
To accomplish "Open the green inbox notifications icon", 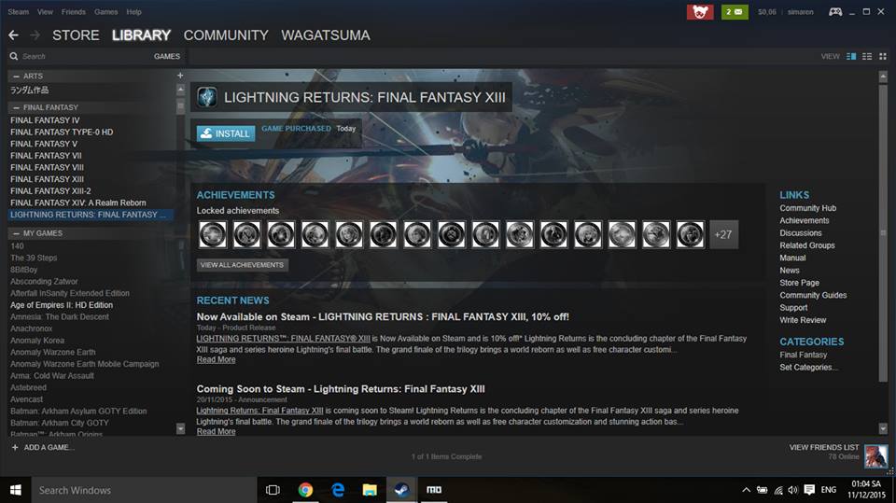I will [x=735, y=12].
